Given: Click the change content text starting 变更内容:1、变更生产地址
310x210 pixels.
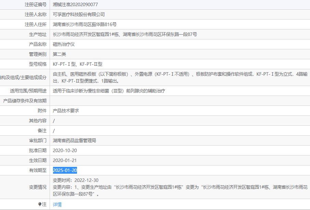Looking at the screenshot, I should (180, 190).
